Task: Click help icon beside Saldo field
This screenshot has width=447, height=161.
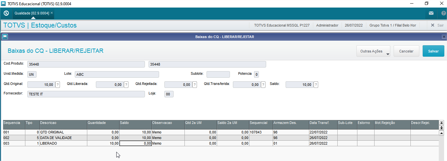Action: click(316, 85)
